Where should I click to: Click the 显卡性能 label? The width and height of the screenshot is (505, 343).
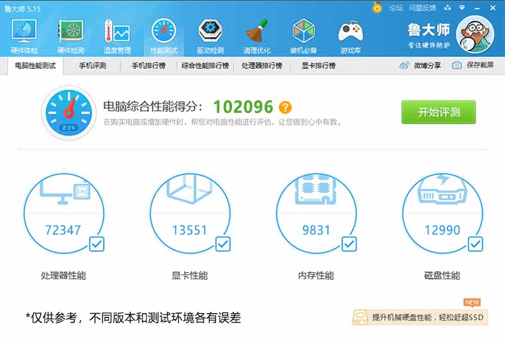[190, 275]
